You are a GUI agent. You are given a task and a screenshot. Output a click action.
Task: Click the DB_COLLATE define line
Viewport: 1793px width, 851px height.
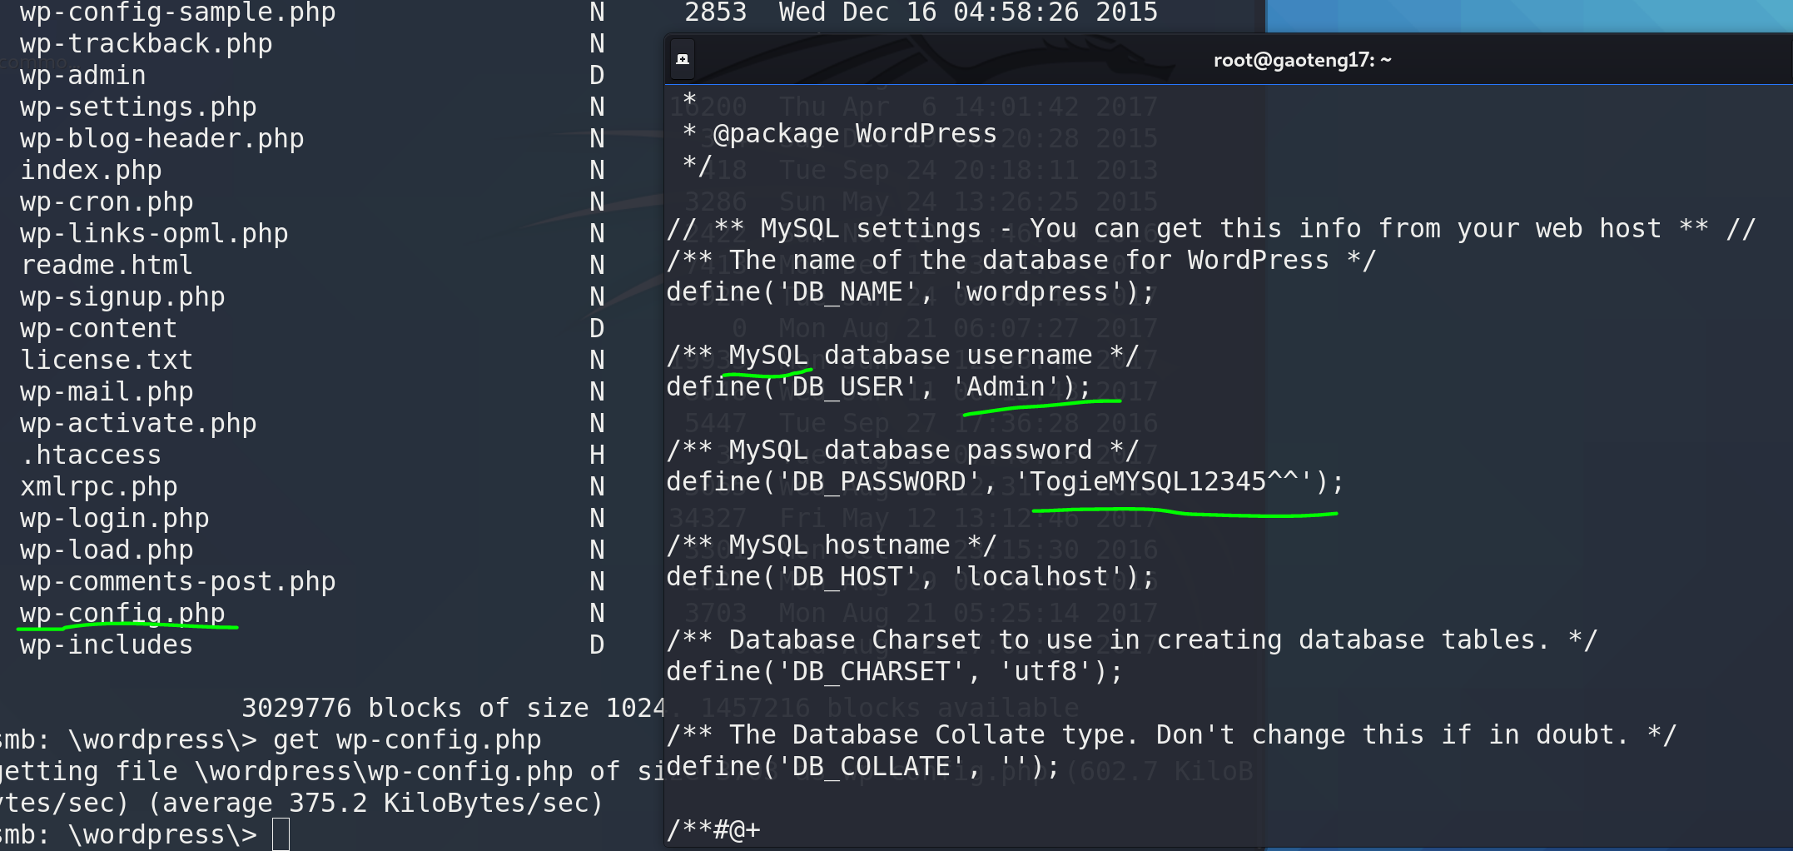(x=862, y=767)
